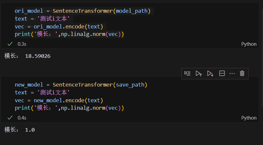Execute cell and below button
Image resolution: width=263 pixels, height=145 pixels.
click(210, 73)
